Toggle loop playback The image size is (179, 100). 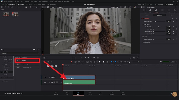click(x=98, y=58)
